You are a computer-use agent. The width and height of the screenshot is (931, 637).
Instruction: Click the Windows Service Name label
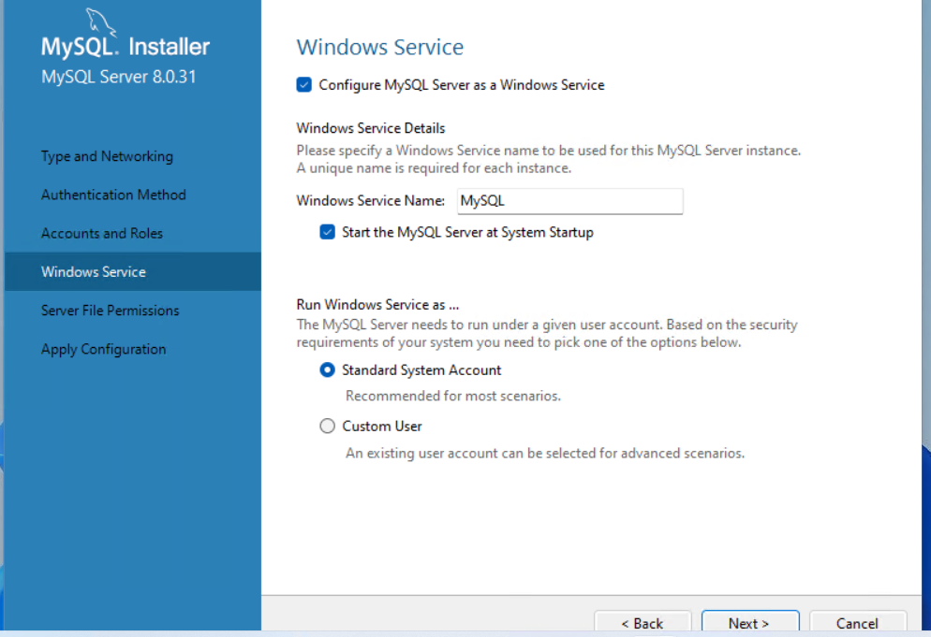point(371,201)
